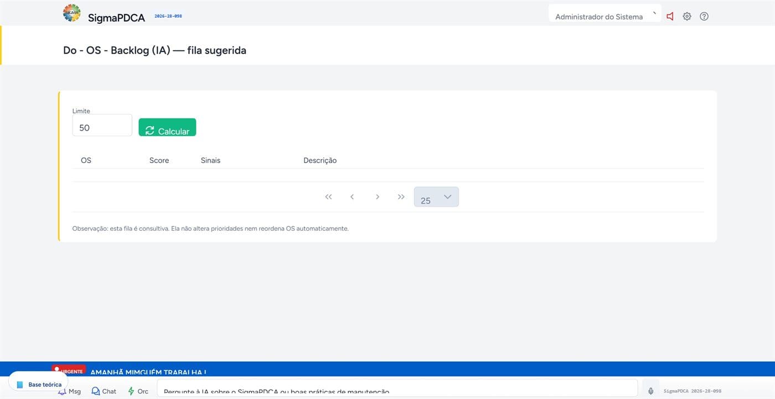
Task: Click the Descrição column header
Action: pyautogui.click(x=320, y=160)
